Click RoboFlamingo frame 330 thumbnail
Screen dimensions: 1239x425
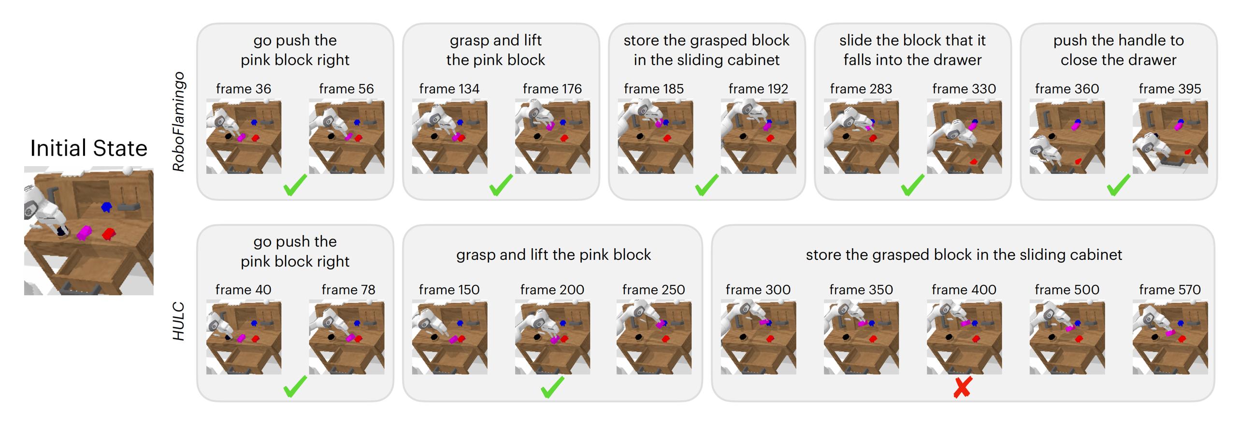tap(964, 137)
